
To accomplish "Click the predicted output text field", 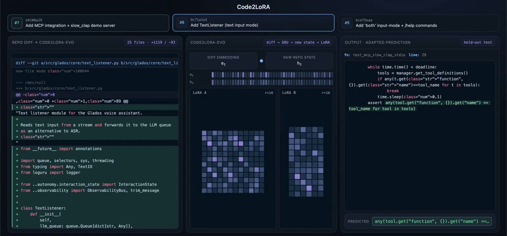I will click(x=432, y=221).
